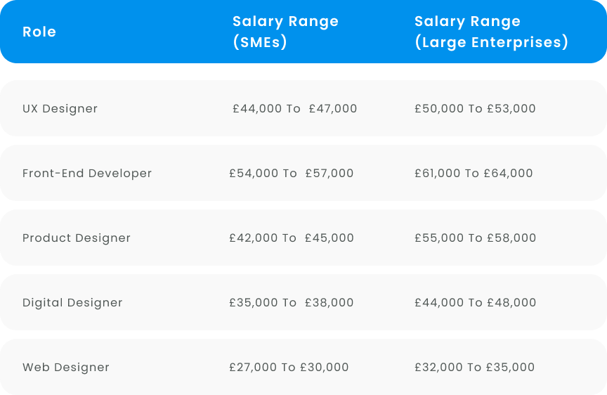Screen dimensions: 607x395
Task: Click Digital Designer SME salary £35,000 To £38,000
Action: pyautogui.click(x=291, y=302)
